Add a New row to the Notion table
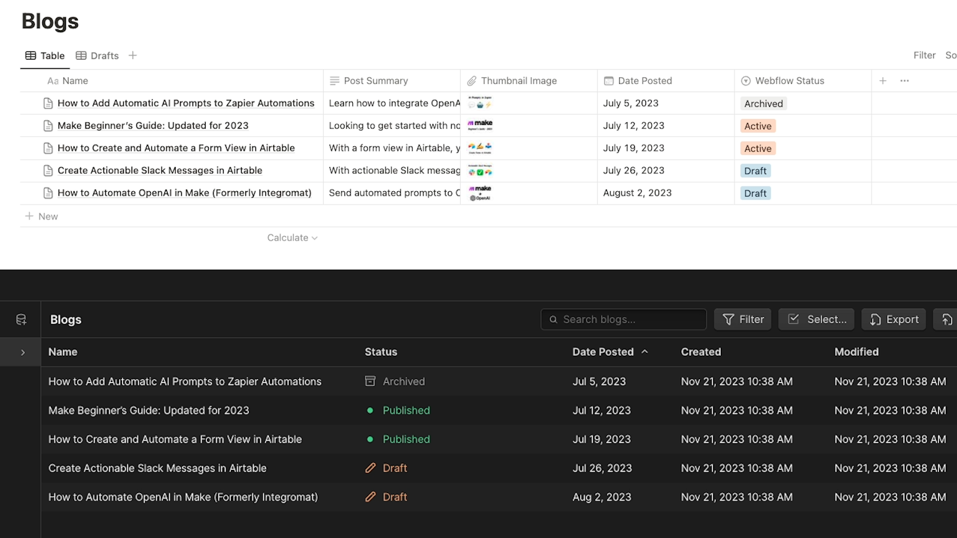Viewport: 957px width, 538px height. (x=41, y=216)
